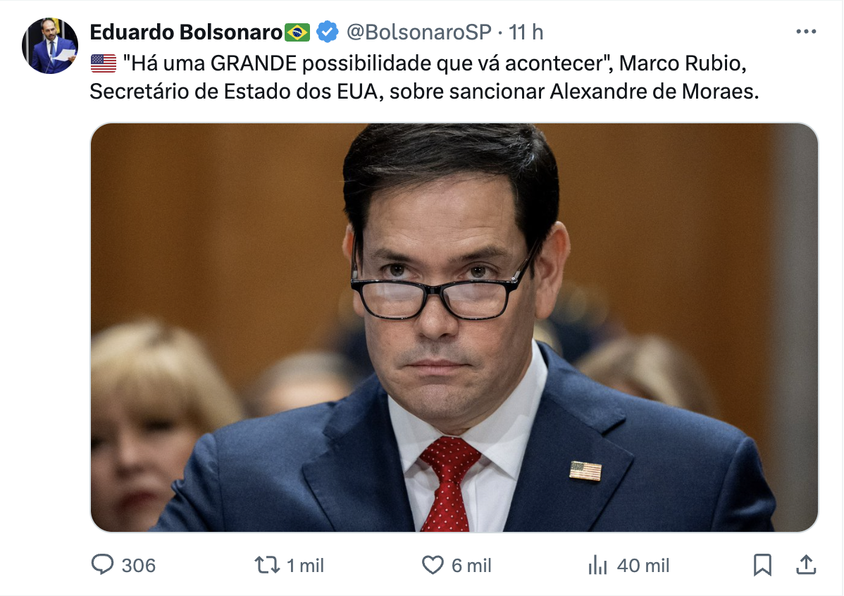Click the share upload icon
This screenshot has height=596, width=844.
tap(806, 565)
